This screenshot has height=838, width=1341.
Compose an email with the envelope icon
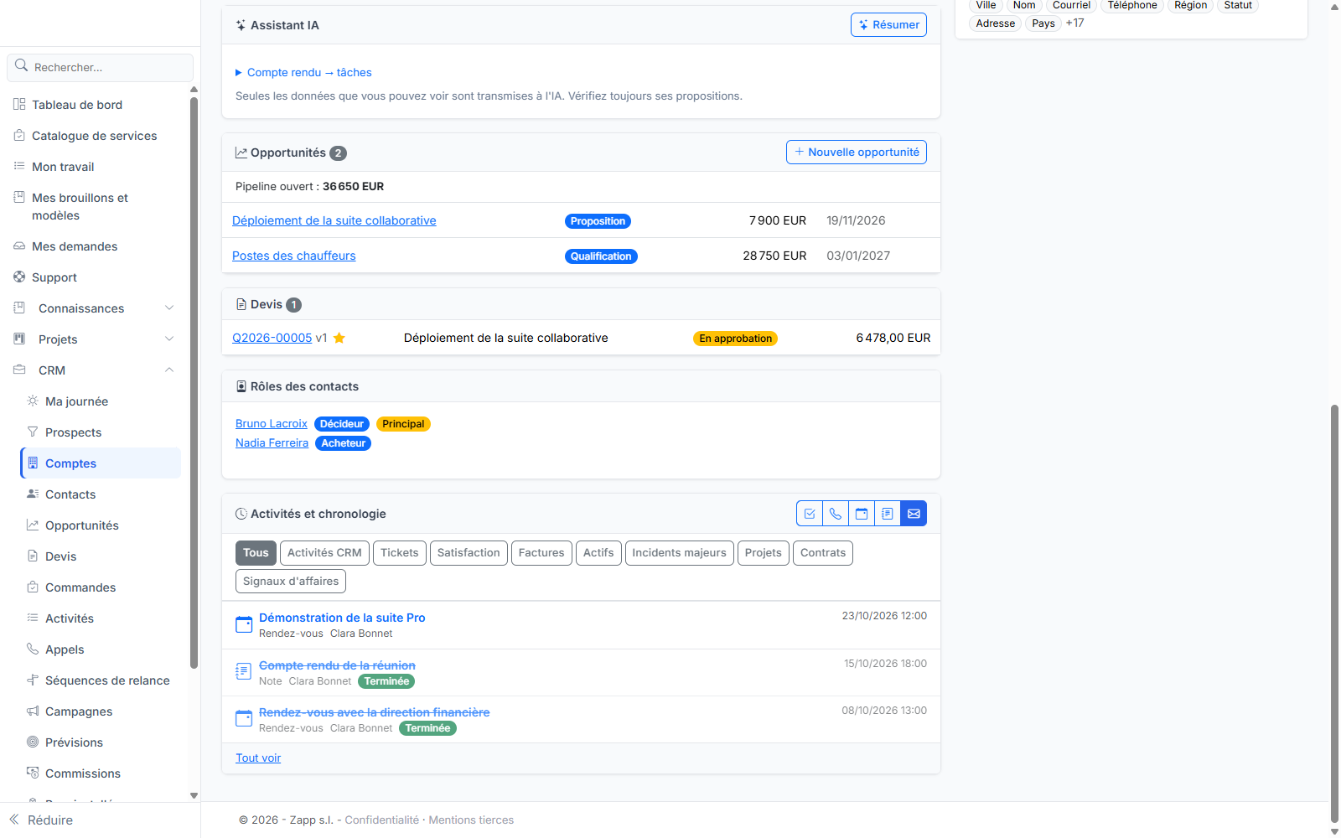tap(914, 514)
